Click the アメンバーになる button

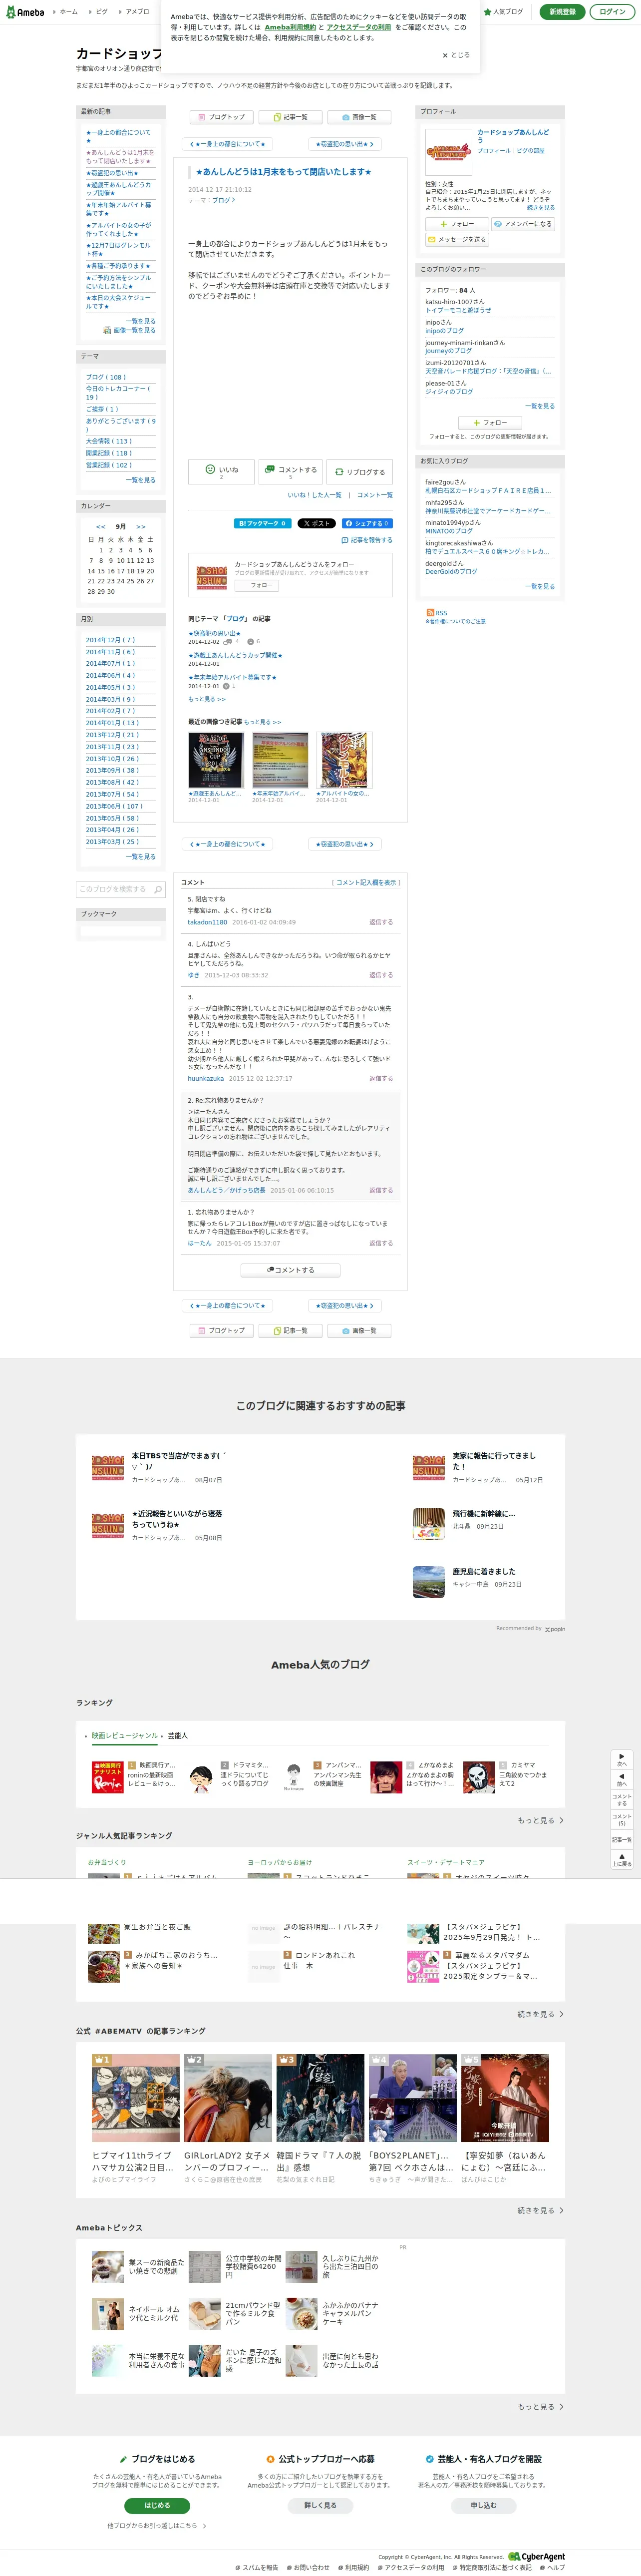coord(523,224)
